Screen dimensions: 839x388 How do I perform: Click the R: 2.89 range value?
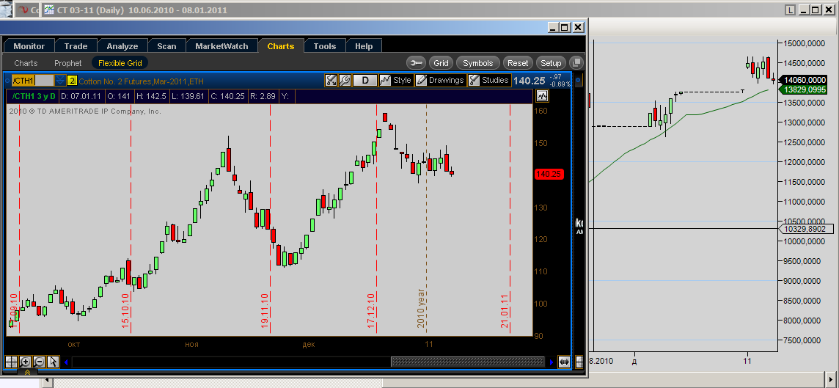pos(263,96)
